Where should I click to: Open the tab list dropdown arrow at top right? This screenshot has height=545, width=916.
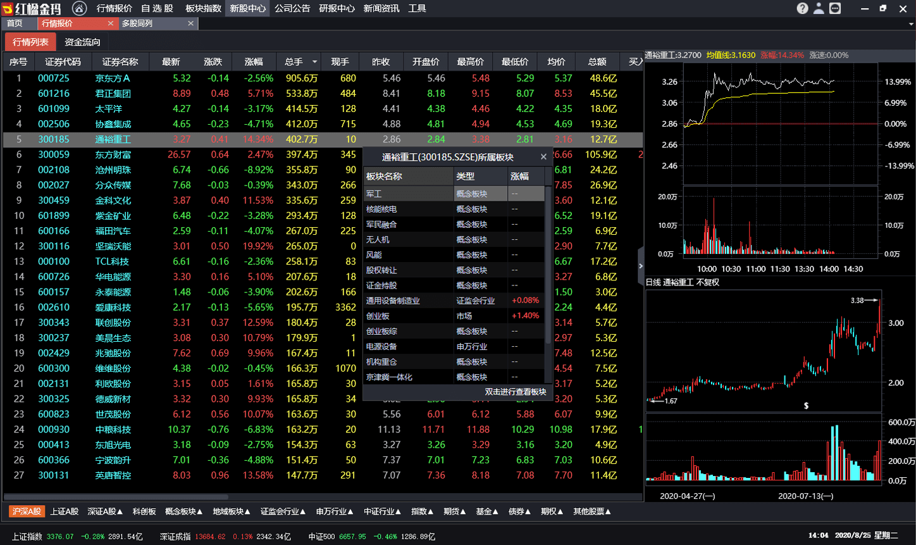click(x=911, y=23)
